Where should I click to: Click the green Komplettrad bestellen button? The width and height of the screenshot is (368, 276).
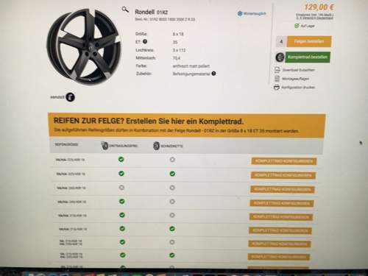coord(308,57)
